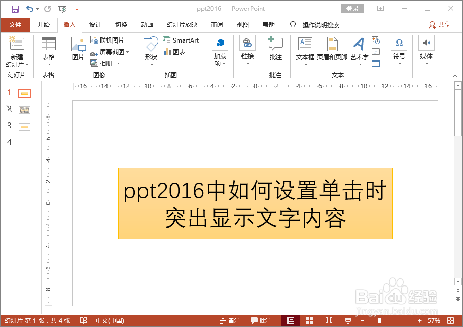Click the New Slide icon
Screen dimensions: 463x327
[17, 44]
